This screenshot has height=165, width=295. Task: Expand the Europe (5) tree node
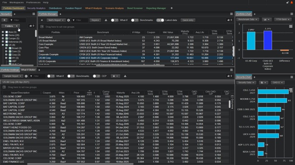[x=3, y=38]
